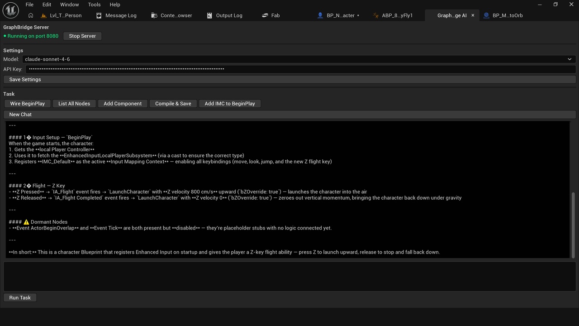Screen dimensions: 579x326
Task: Click the 'Dormant Nodes' heading text
Action: [x=49, y=222]
